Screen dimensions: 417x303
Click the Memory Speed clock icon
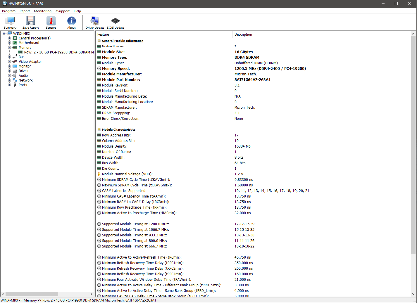(99, 69)
